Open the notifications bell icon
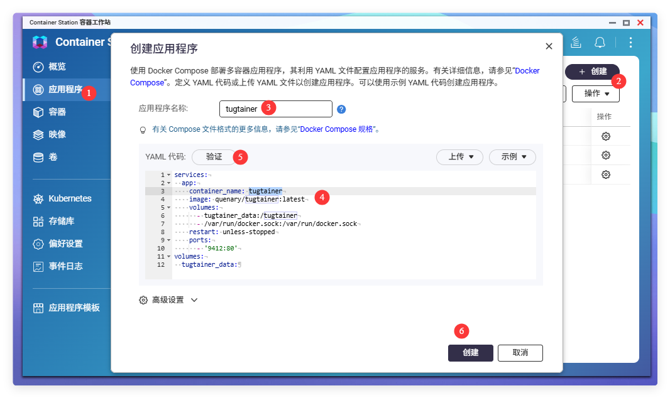This screenshot has height=398, width=670. (600, 42)
